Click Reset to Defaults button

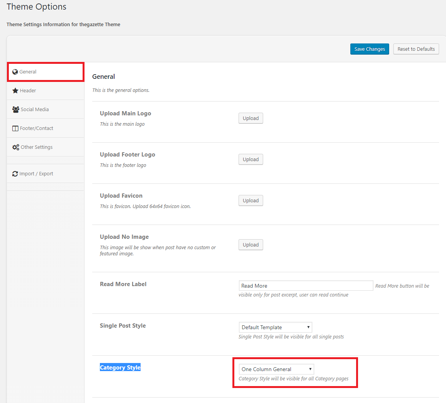[416, 49]
